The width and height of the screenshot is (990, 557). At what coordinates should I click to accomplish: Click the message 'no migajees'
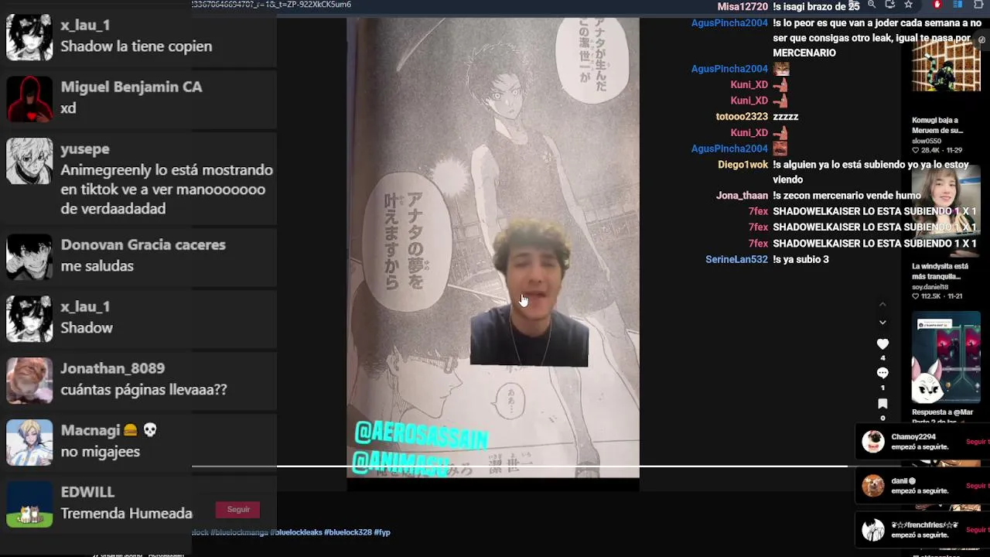click(101, 451)
